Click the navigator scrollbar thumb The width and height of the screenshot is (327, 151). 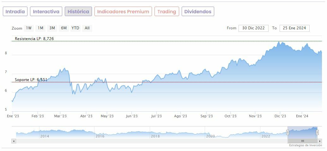pyautogui.click(x=302, y=141)
